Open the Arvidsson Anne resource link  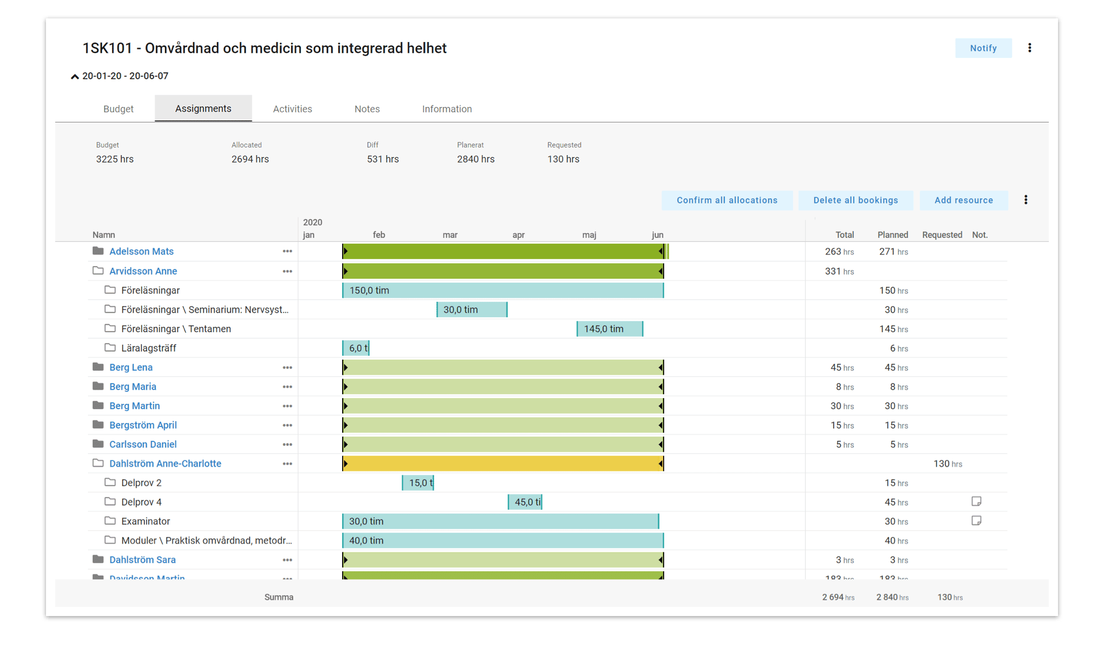tap(143, 271)
